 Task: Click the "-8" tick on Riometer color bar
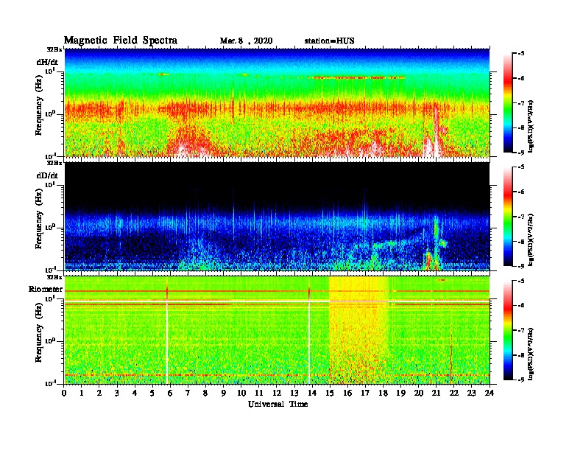[521, 355]
